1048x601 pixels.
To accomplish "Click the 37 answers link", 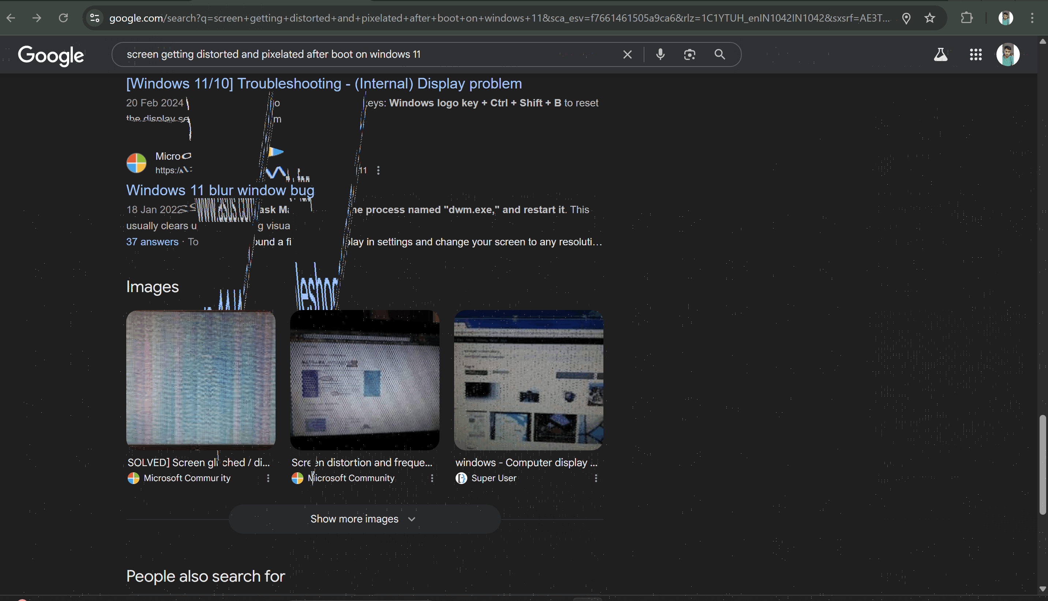I will click(152, 242).
